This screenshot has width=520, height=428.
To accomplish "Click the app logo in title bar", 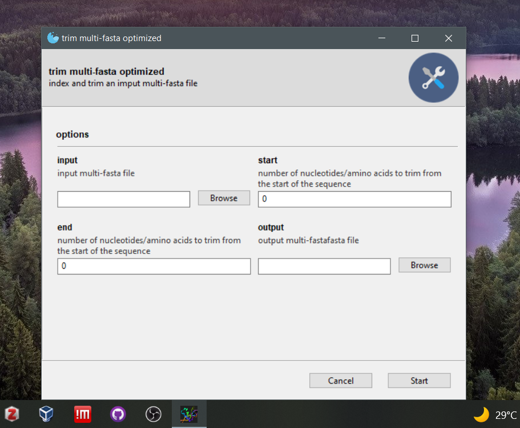I will pyautogui.click(x=53, y=38).
